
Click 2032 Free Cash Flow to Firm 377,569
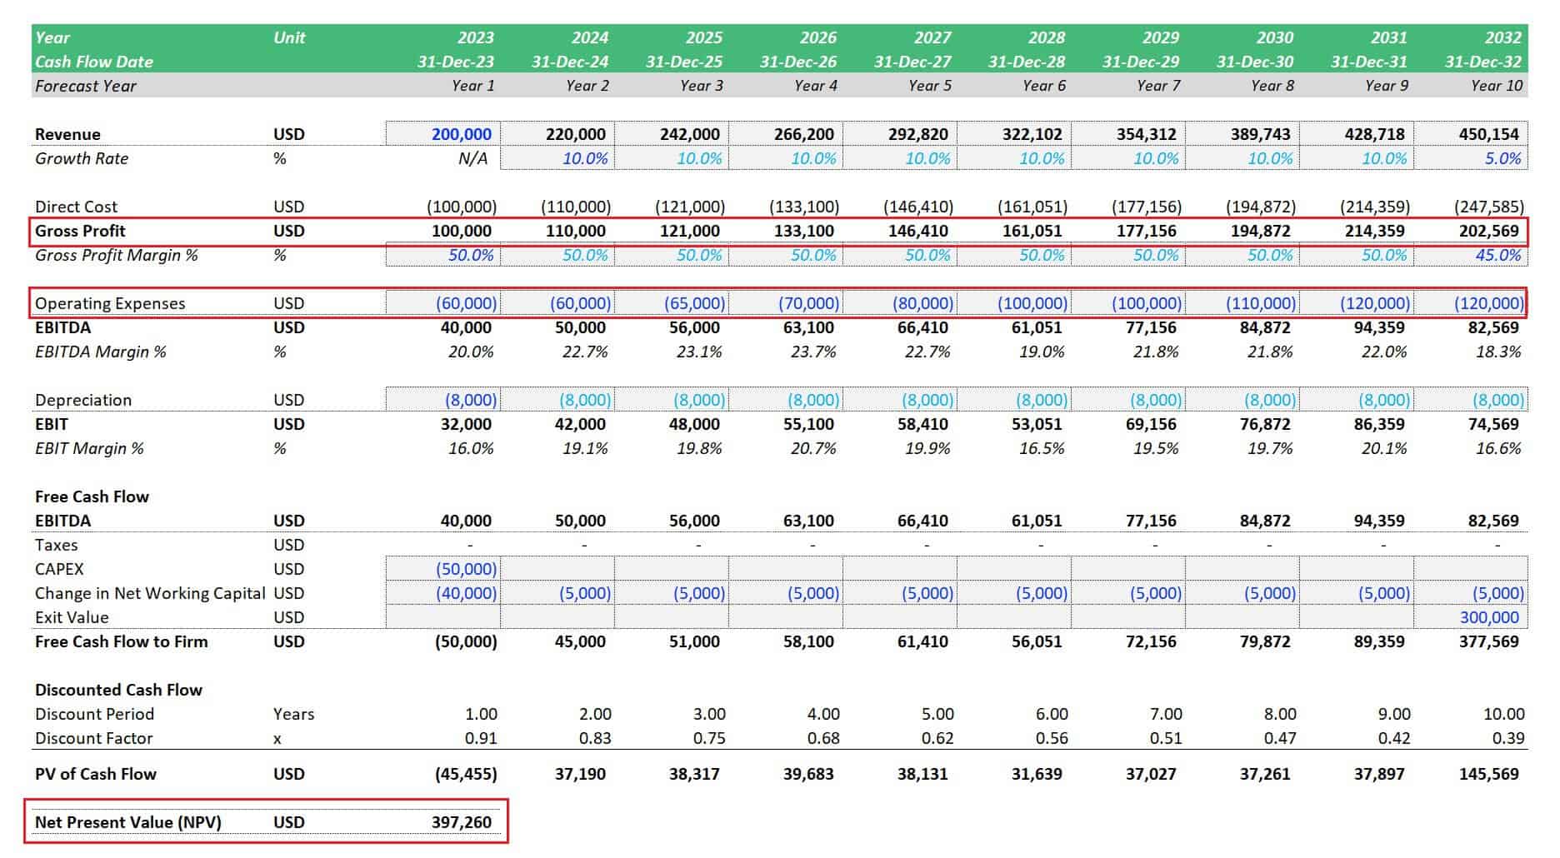tap(1489, 641)
